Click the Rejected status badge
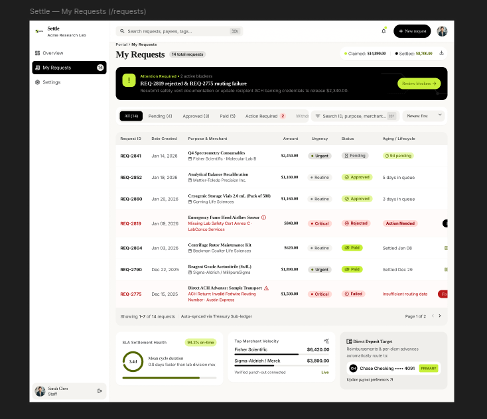Screen dimensions: 487x419 pos(356,223)
